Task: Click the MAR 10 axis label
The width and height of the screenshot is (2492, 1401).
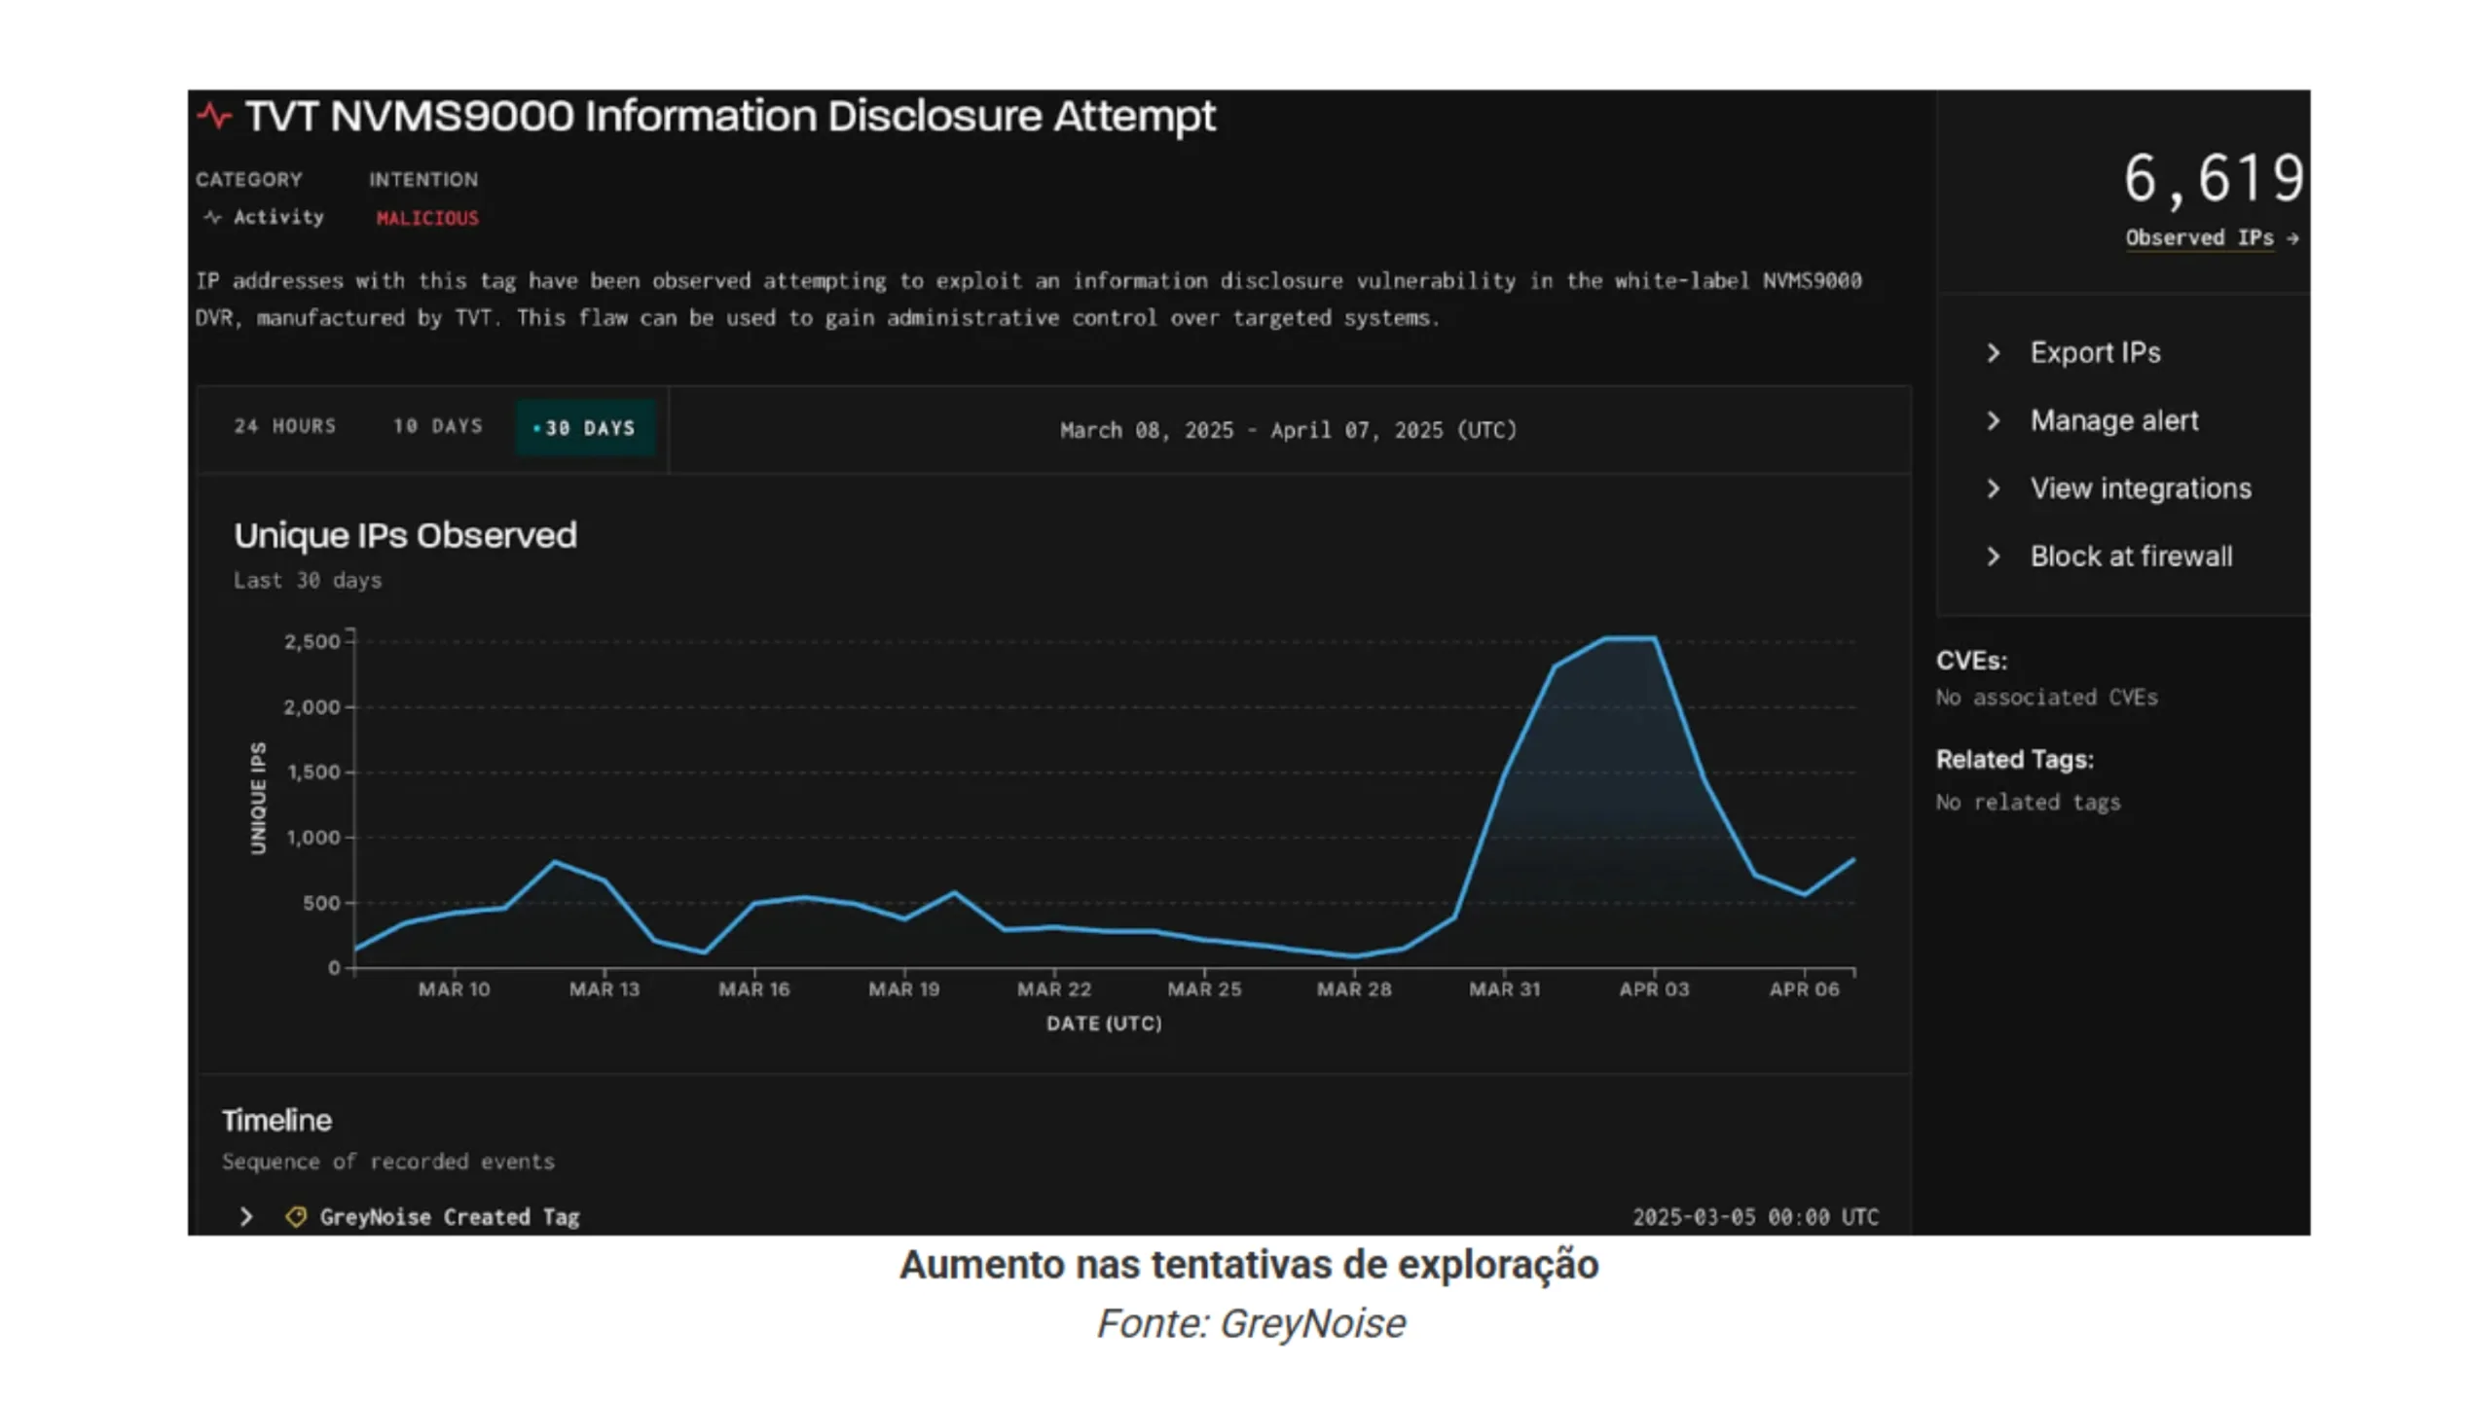Action: point(455,989)
